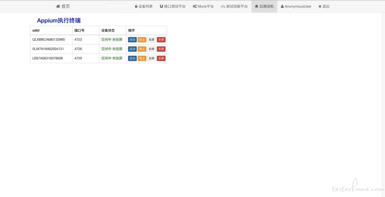This screenshot has width=385, height=197.
Task: Click 终止 for device QLXBBCA680133985
Action: (142, 40)
